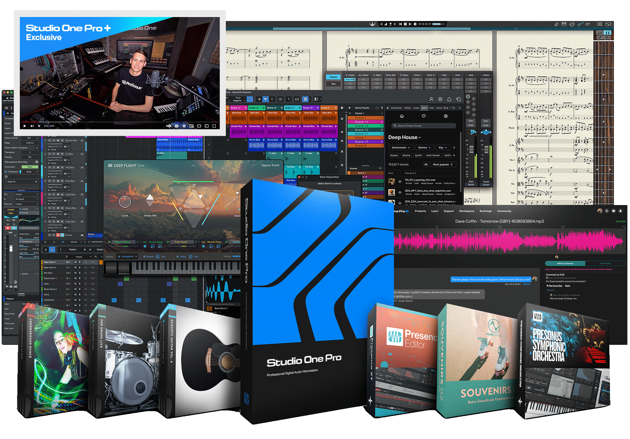Image resolution: width=630 pixels, height=439 pixels.
Task: Open the Genres filter dropdown
Action: tap(425, 147)
